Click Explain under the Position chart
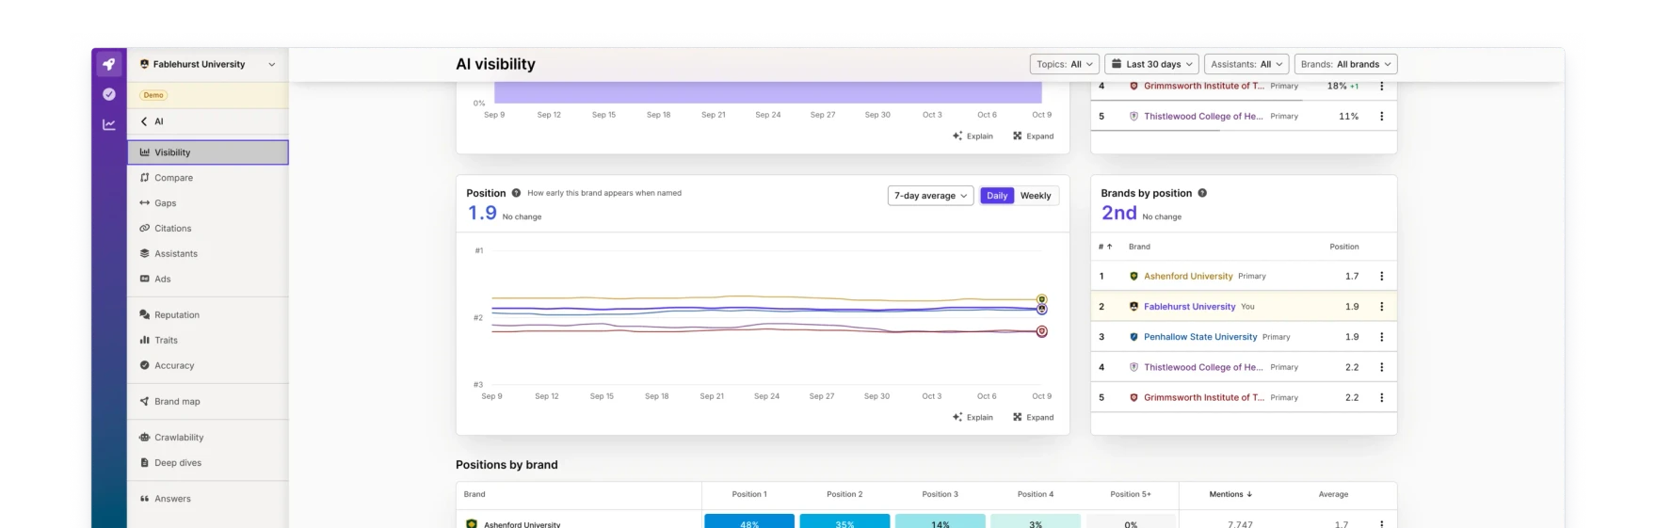 [973, 417]
